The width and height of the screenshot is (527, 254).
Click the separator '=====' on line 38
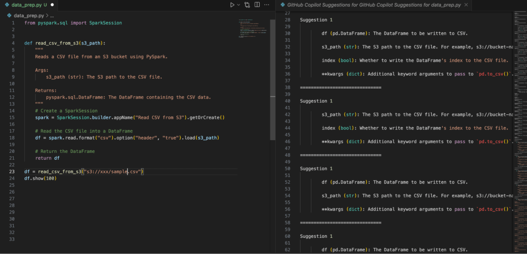[341, 87]
